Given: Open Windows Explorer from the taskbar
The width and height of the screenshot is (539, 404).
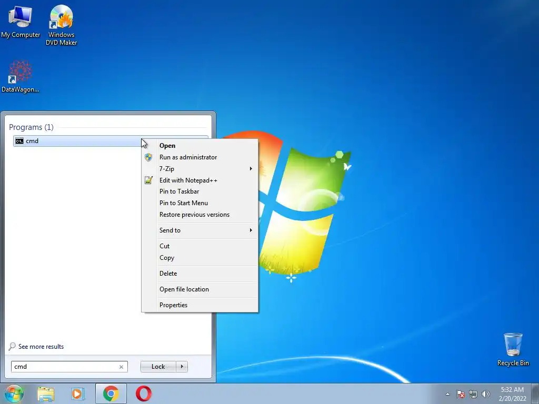Looking at the screenshot, I should tap(46, 393).
